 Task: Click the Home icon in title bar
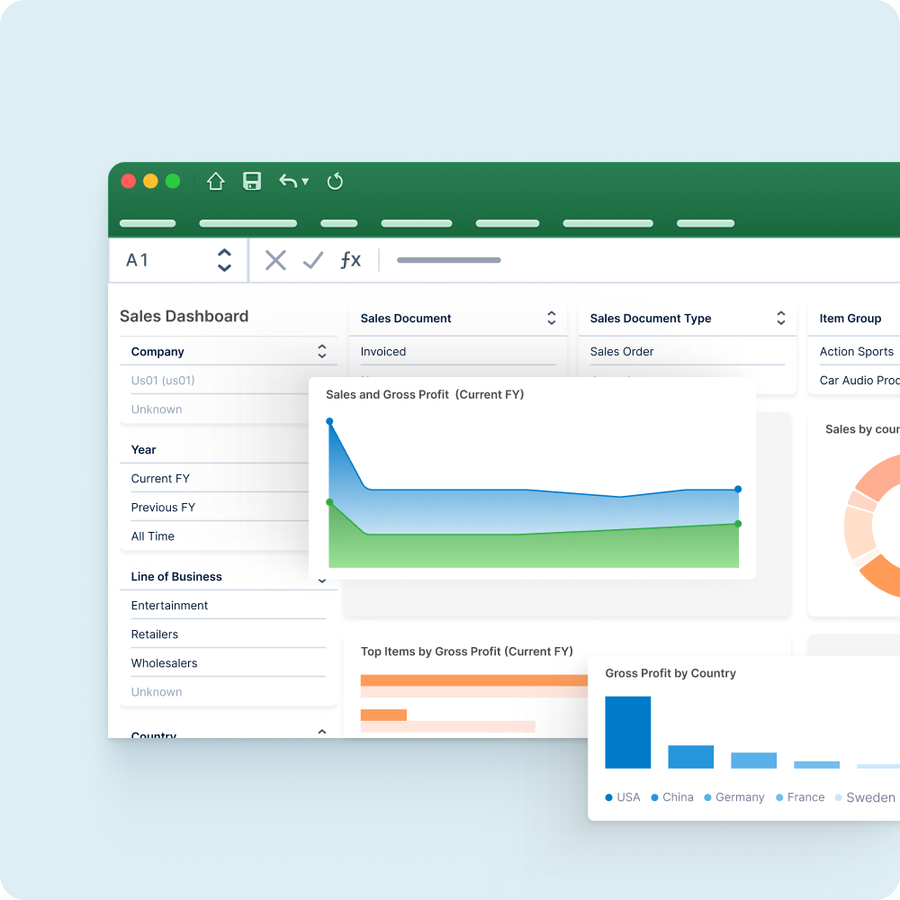pos(215,182)
